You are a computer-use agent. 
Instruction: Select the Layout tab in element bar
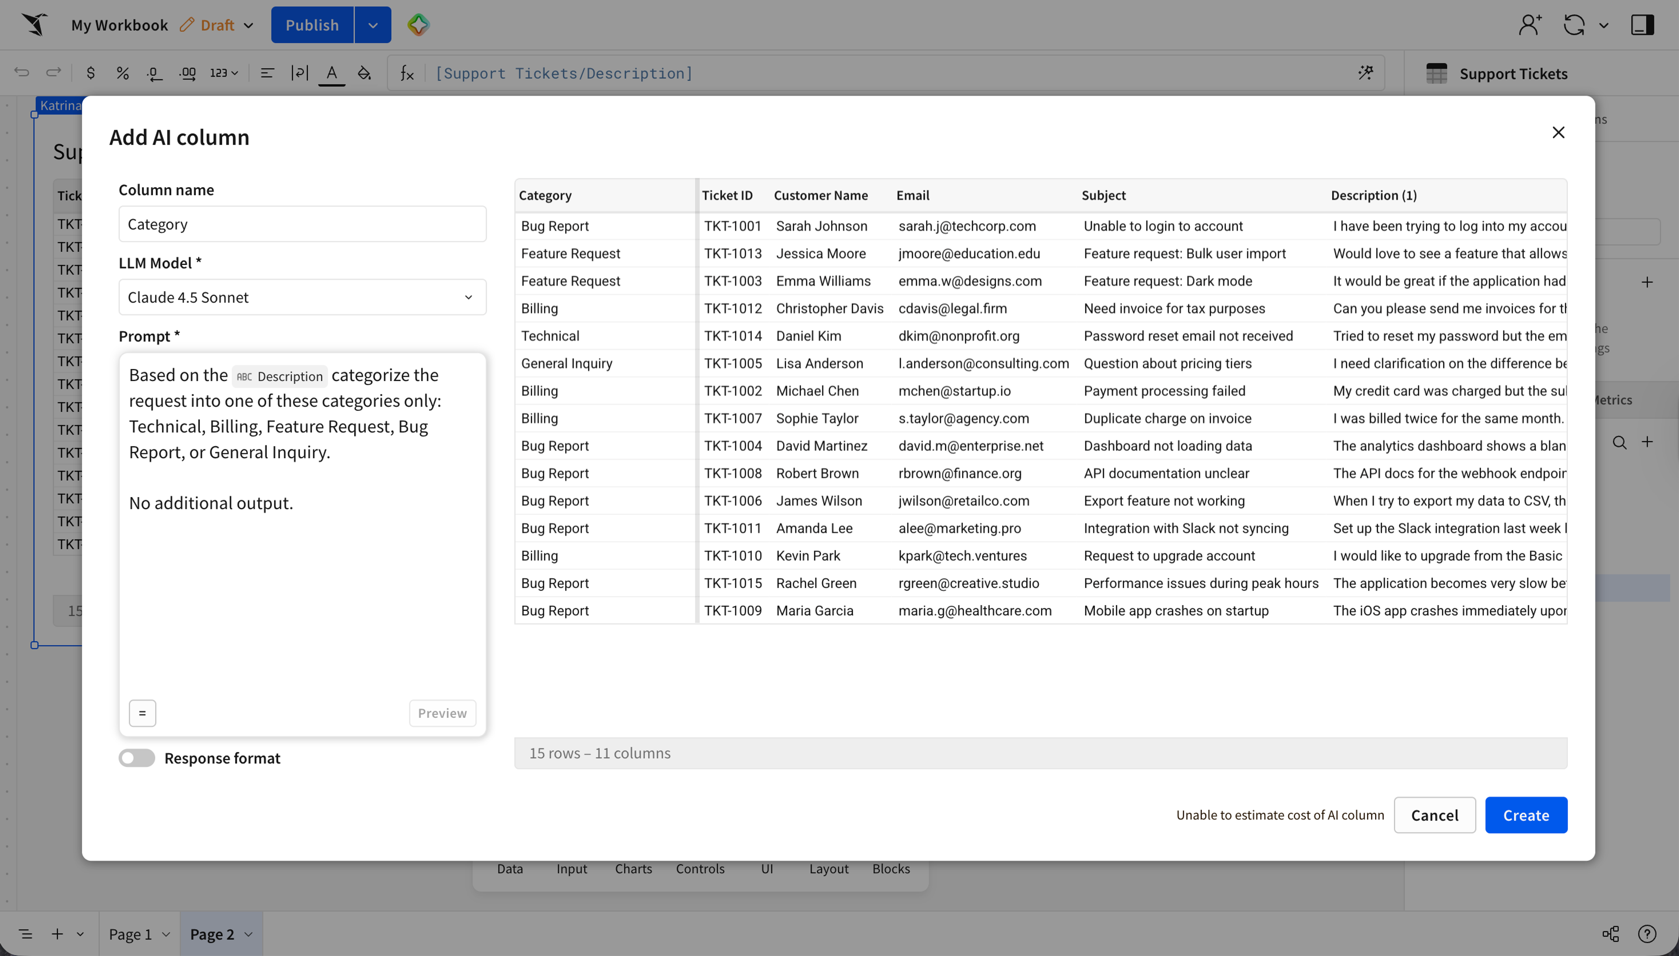[x=829, y=868]
